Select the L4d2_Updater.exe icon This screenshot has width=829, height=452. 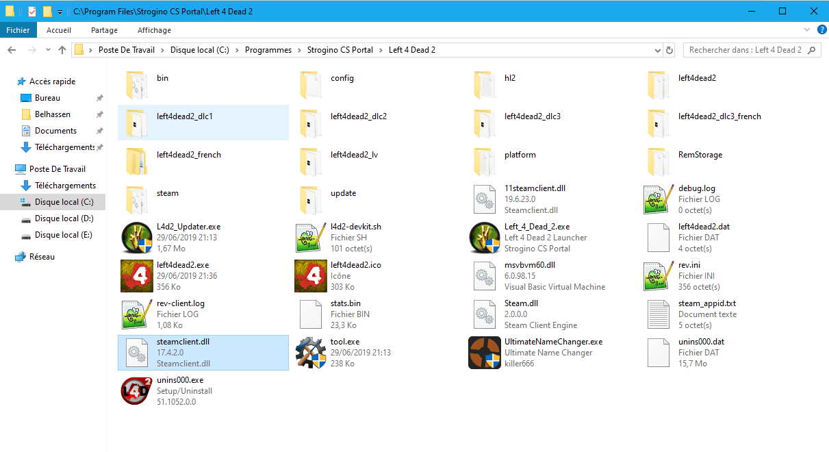137,238
